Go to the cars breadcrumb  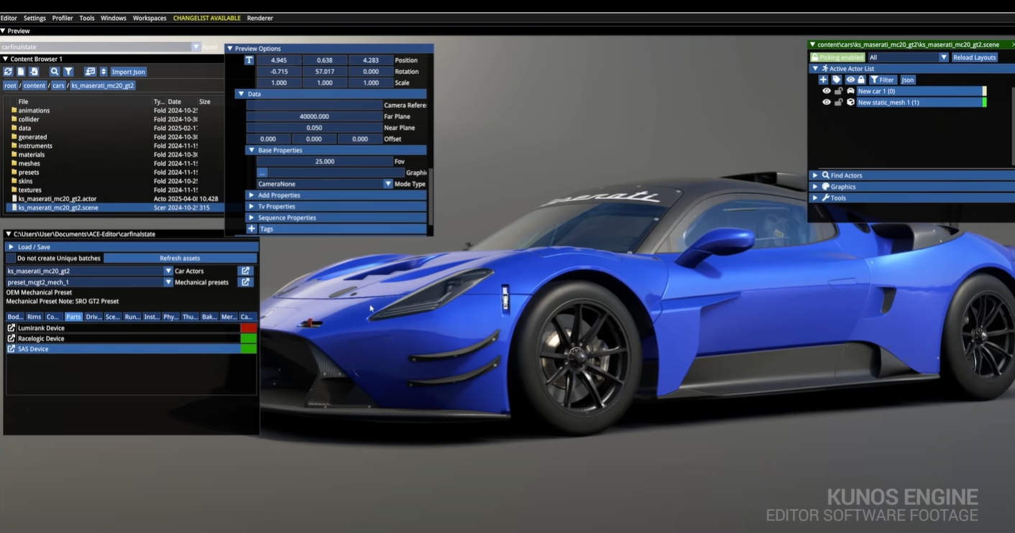click(x=58, y=85)
